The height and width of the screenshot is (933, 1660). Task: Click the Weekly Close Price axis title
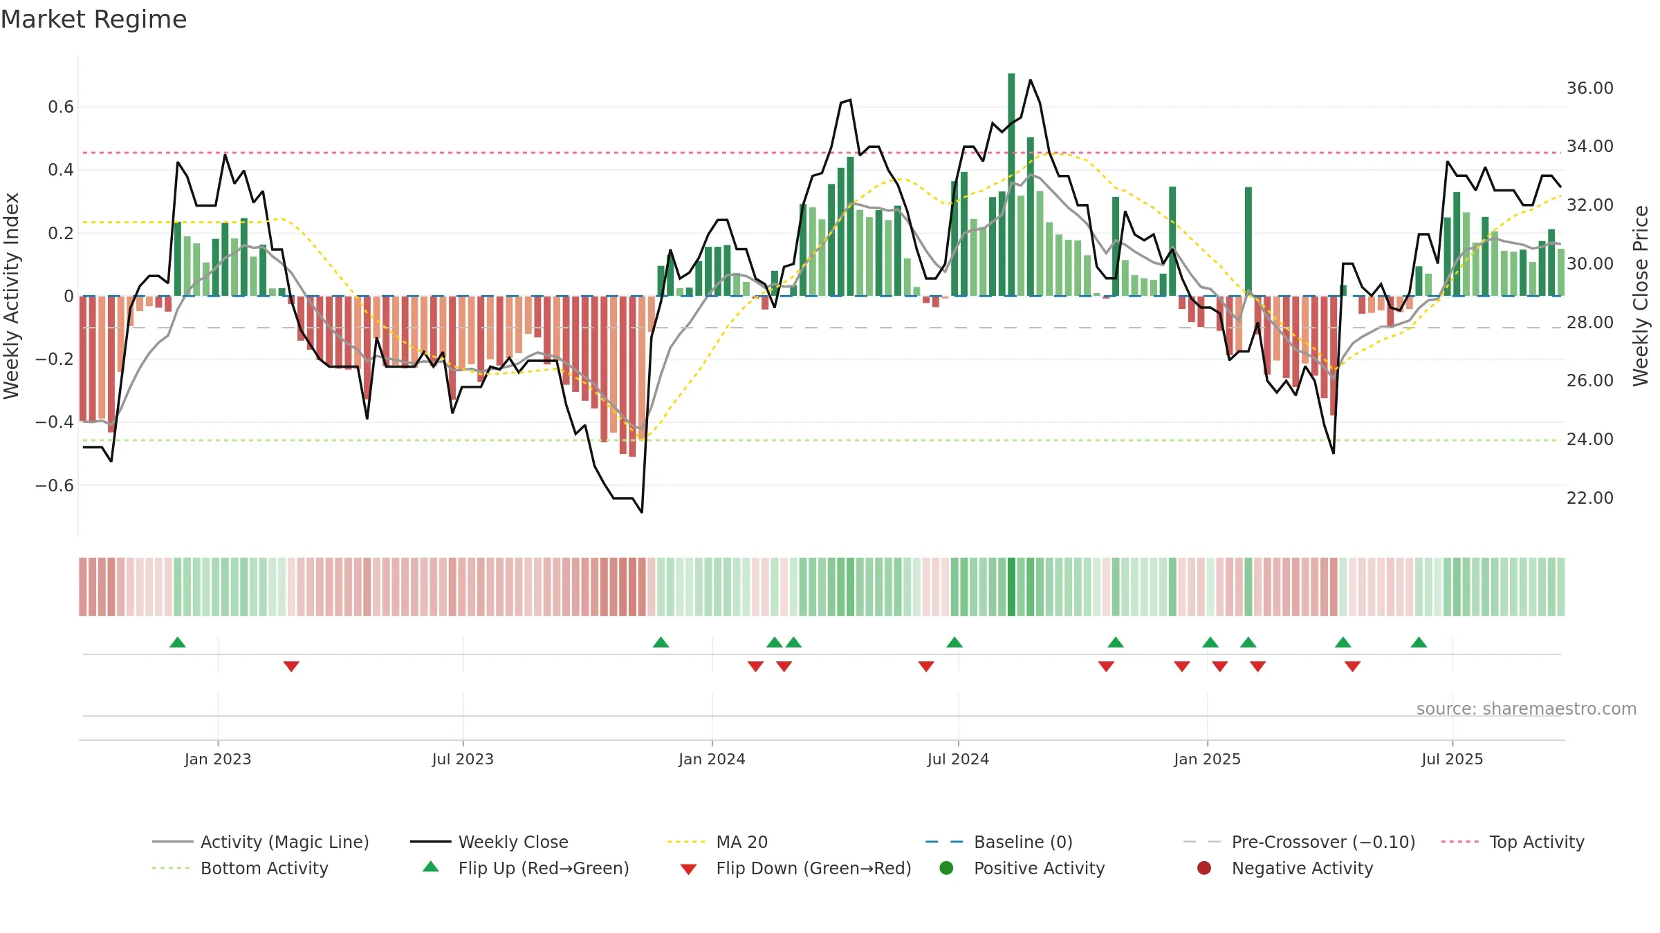click(1641, 296)
